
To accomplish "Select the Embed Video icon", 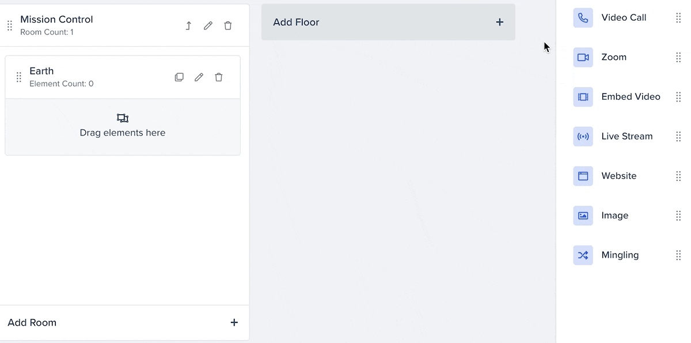I will click(x=583, y=97).
